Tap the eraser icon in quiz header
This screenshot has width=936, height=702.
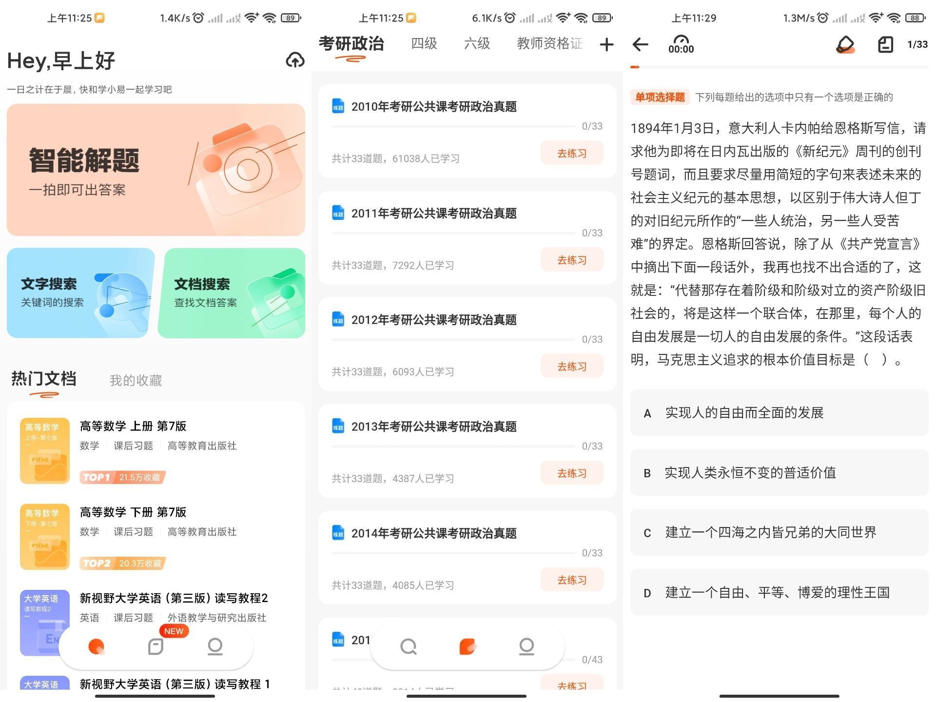pyautogui.click(x=845, y=45)
